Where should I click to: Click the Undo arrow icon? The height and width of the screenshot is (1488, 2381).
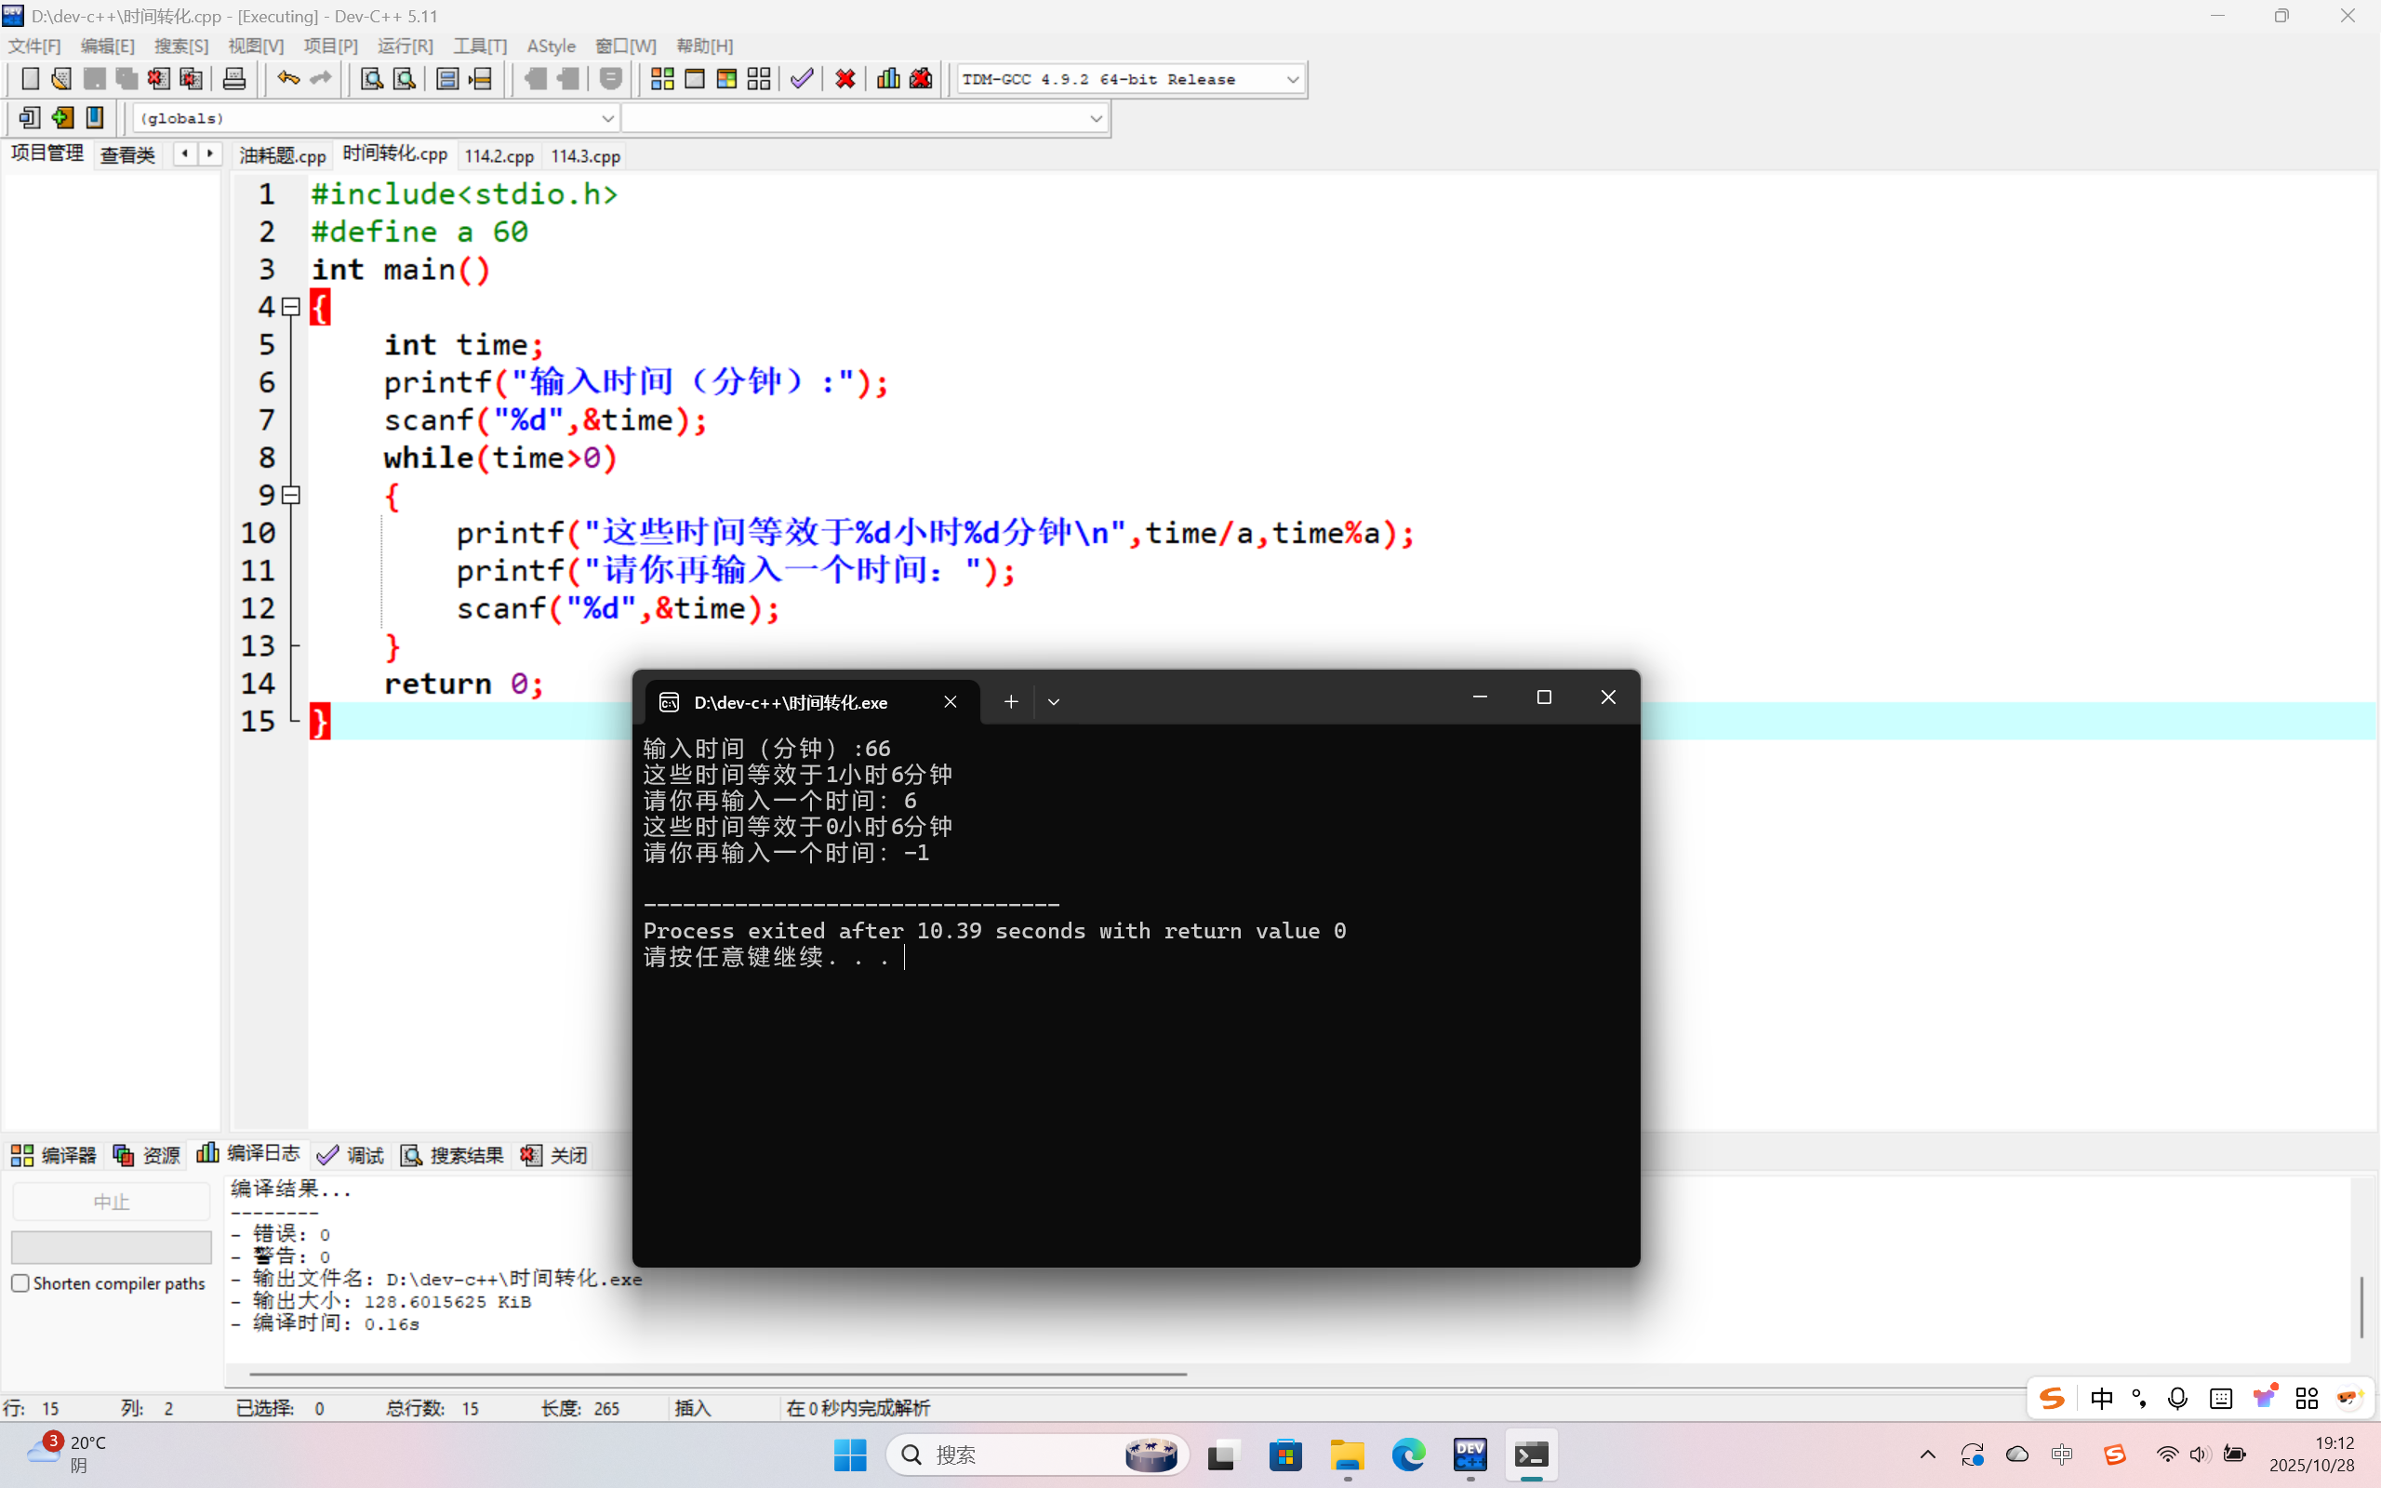tap(287, 79)
